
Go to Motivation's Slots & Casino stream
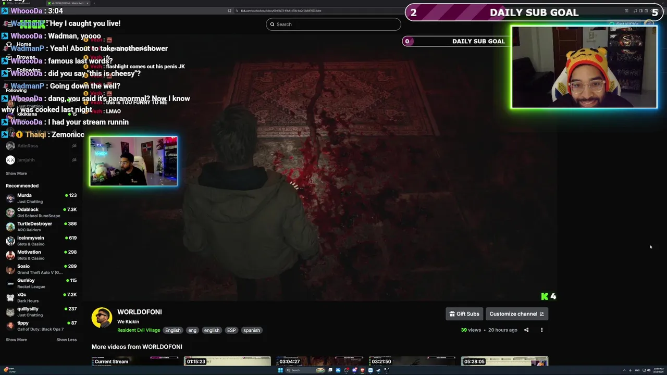point(41,255)
